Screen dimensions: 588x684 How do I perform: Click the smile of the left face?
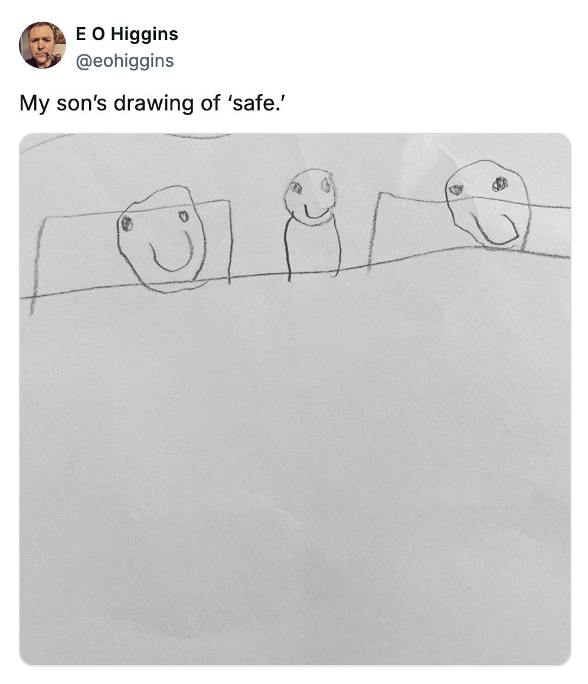(x=172, y=252)
